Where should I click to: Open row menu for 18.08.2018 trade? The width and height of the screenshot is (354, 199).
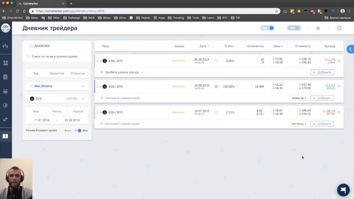tap(339, 86)
